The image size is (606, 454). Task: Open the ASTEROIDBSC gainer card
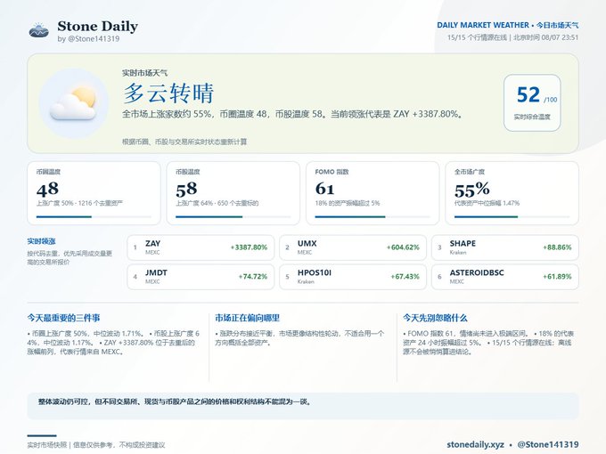(505, 277)
